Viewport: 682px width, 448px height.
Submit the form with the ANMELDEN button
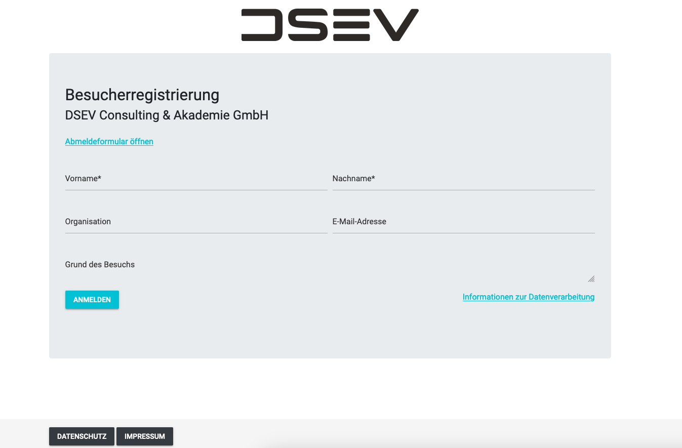(x=92, y=300)
